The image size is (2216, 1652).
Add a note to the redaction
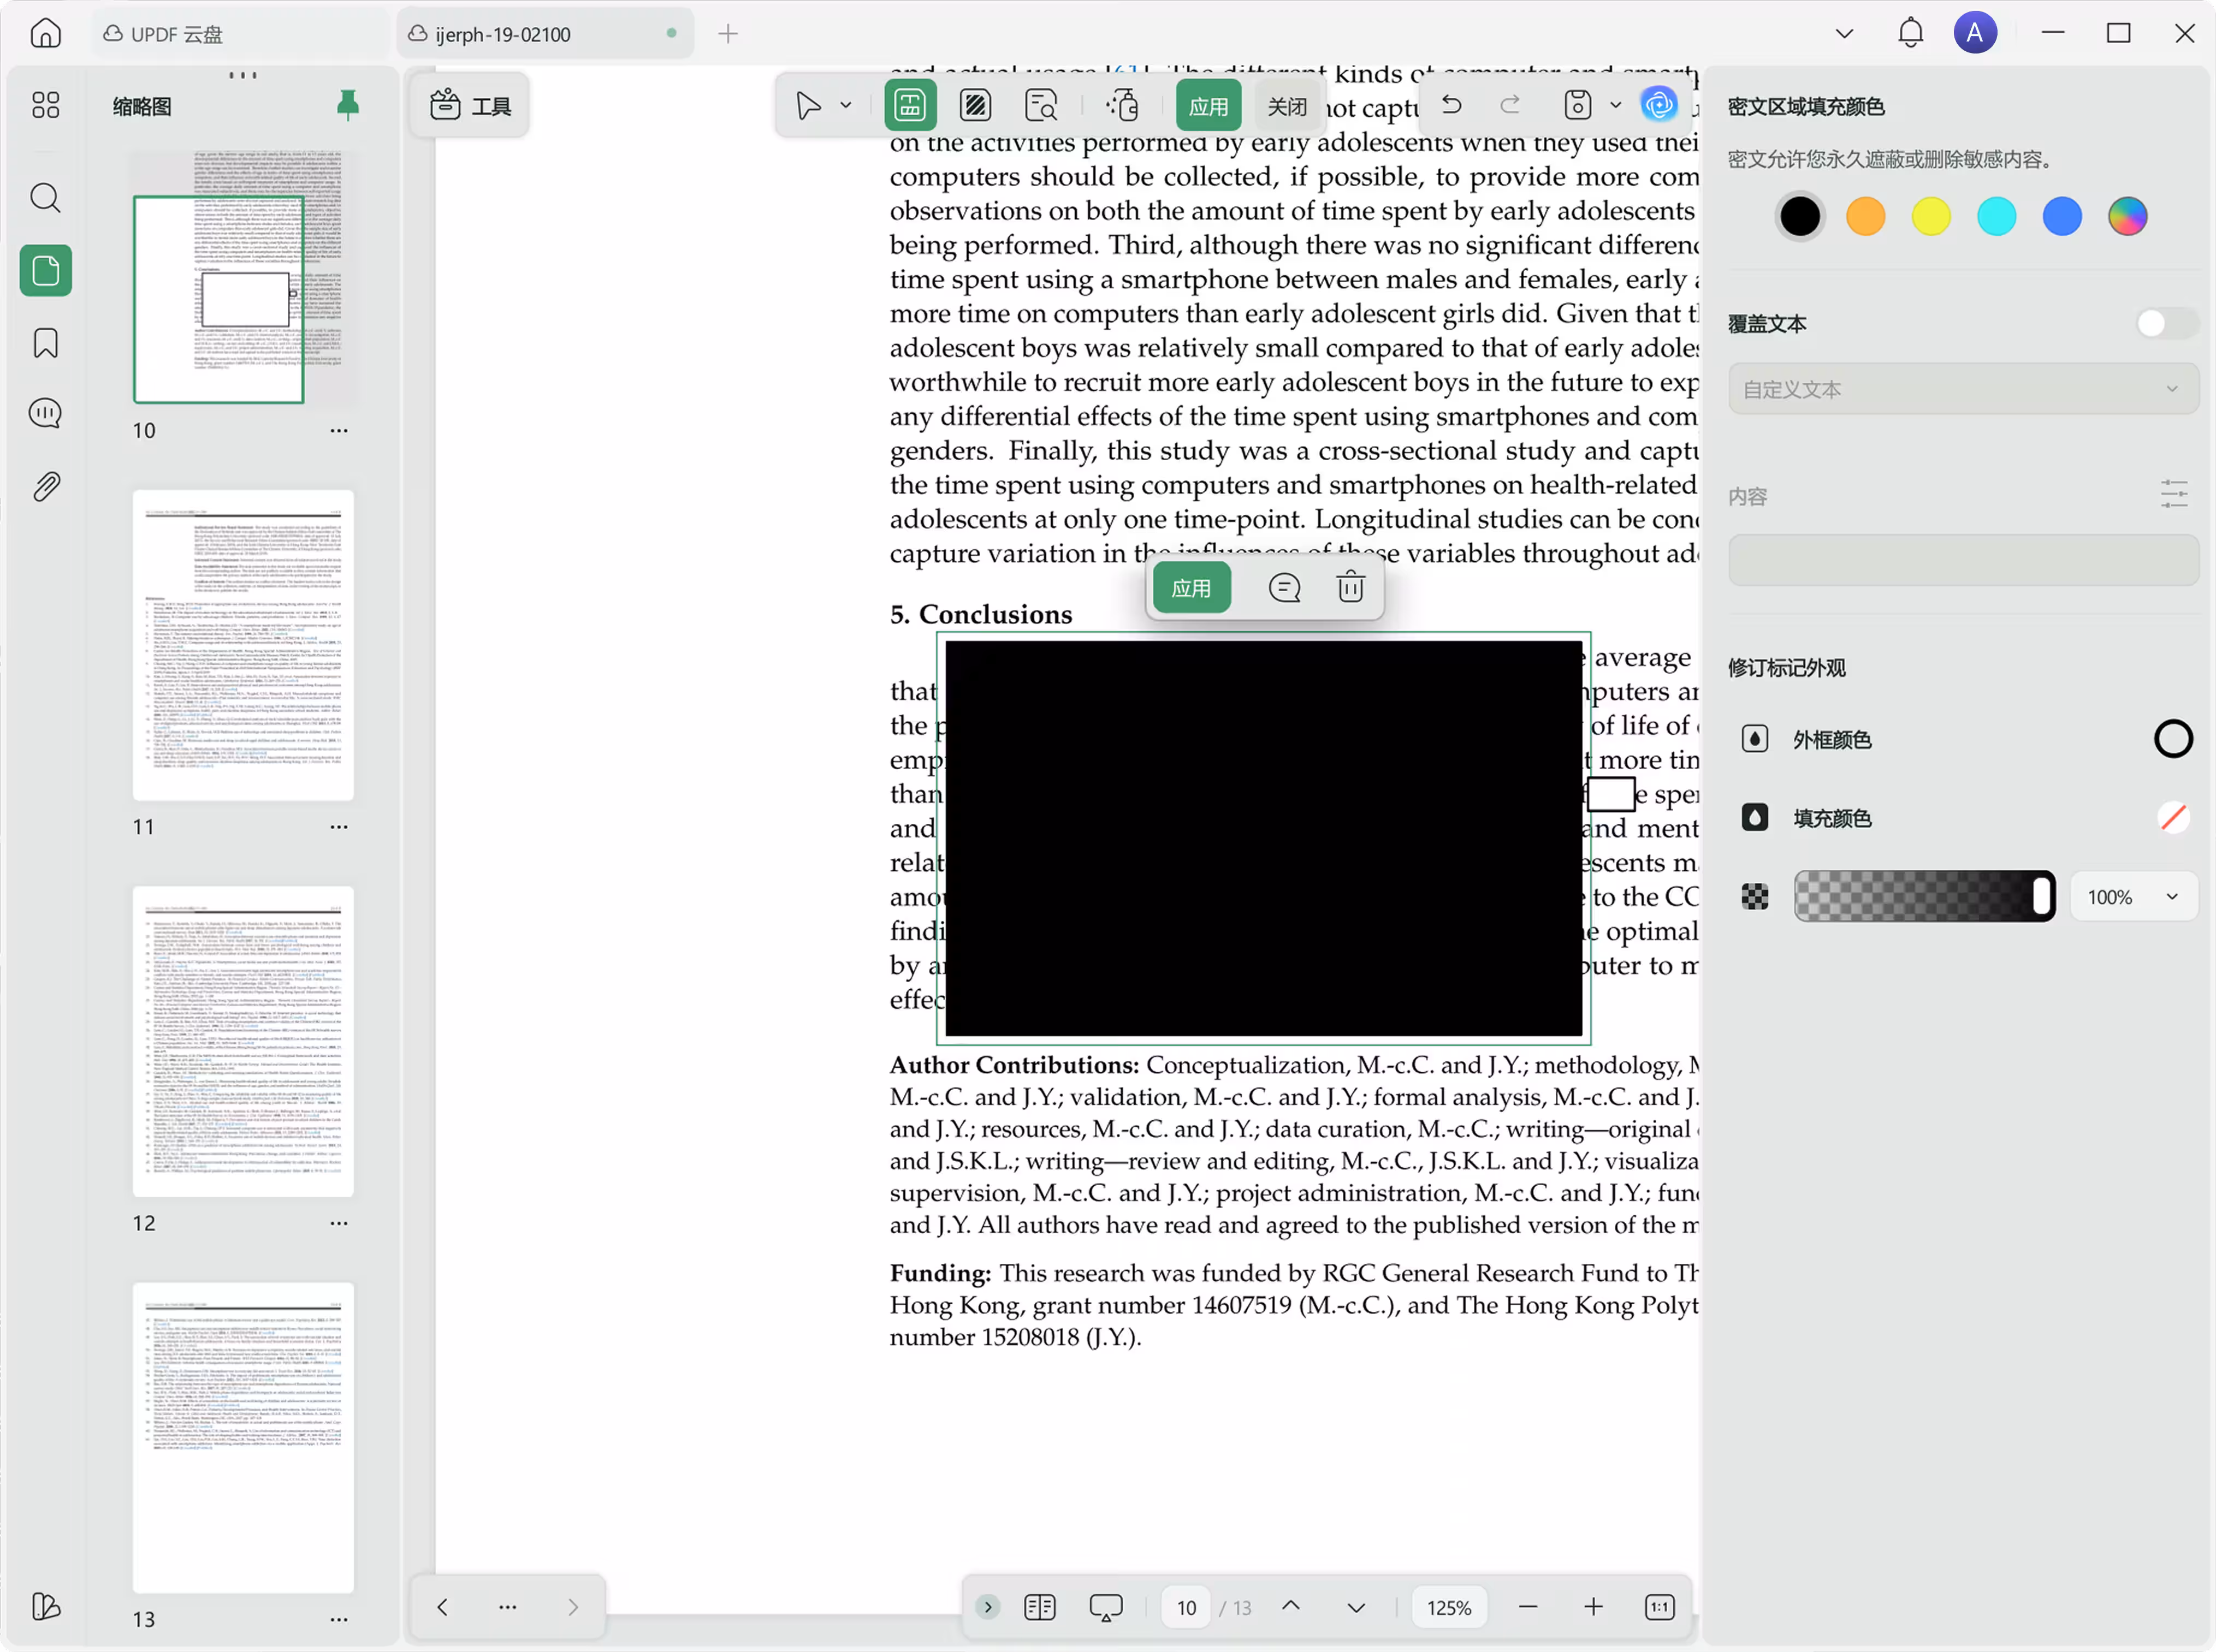click(x=1284, y=588)
